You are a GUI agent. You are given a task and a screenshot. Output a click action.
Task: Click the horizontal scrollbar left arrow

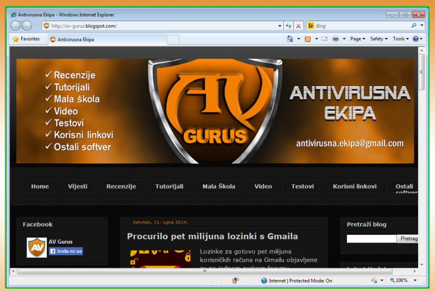point(13,271)
